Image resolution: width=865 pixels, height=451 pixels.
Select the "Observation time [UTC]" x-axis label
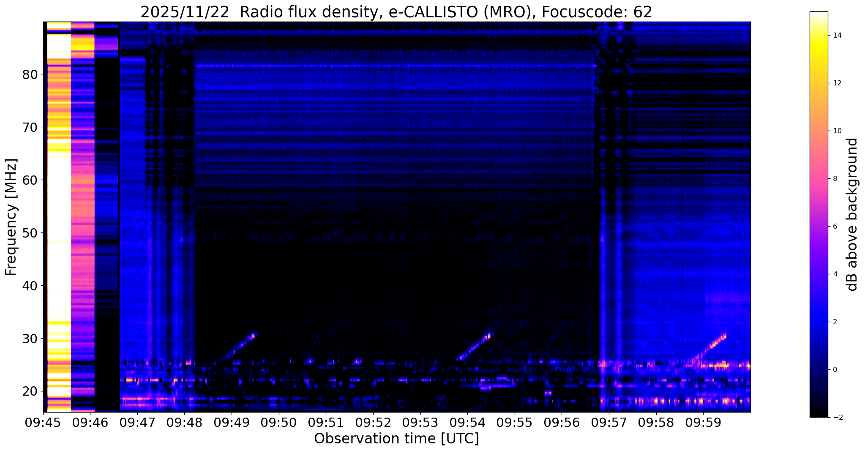tap(396, 438)
